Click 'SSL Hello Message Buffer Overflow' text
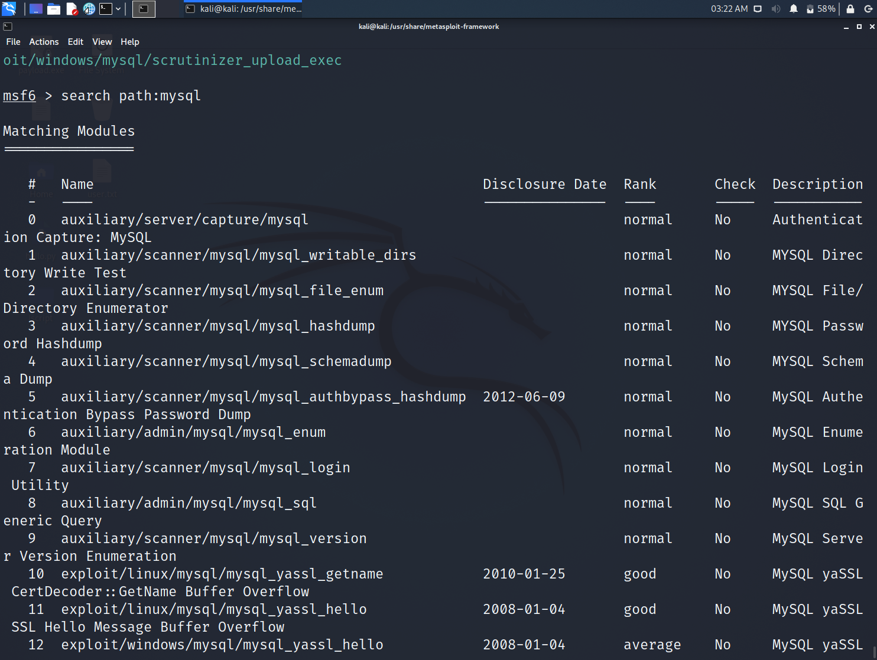Viewport: 877px width, 660px height. [x=148, y=627]
